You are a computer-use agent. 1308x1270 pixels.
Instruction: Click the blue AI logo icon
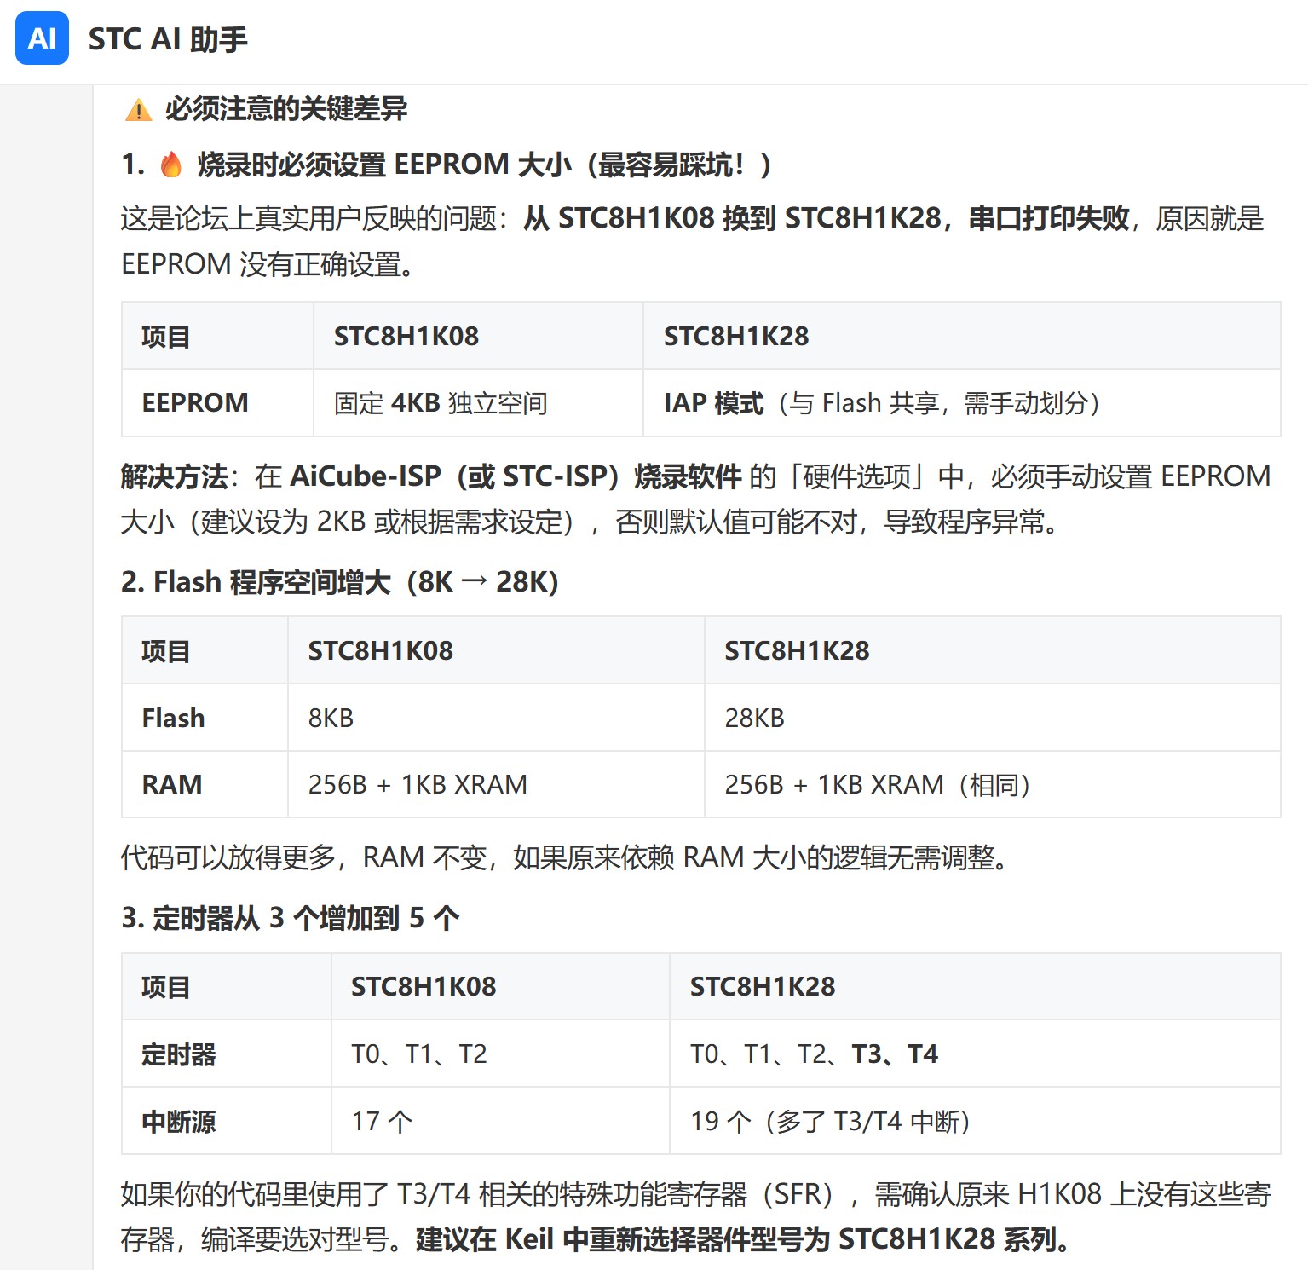tap(42, 38)
